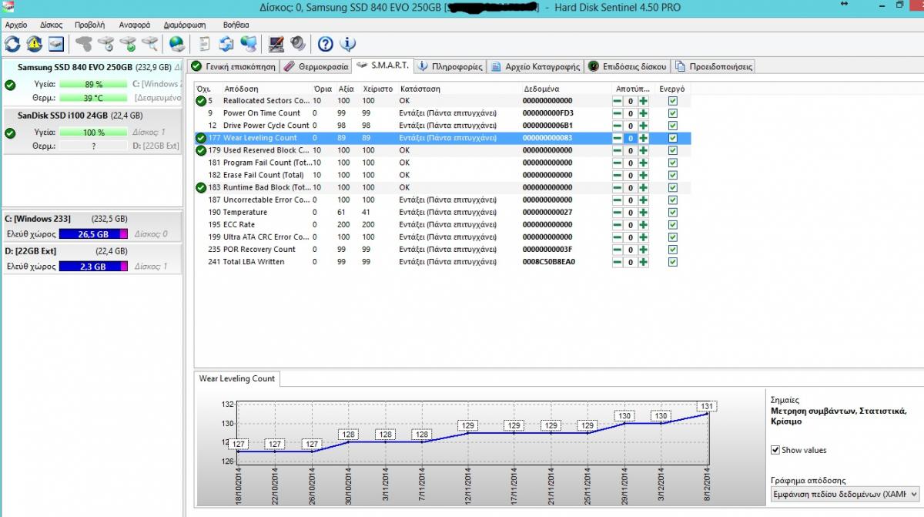Toggle the Uncorrectable Error Count enabled checkbox
The image size is (924, 517).
coord(673,200)
